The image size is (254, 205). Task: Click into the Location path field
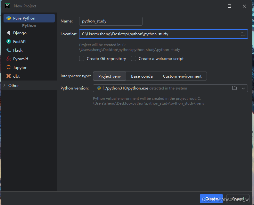click(163, 34)
